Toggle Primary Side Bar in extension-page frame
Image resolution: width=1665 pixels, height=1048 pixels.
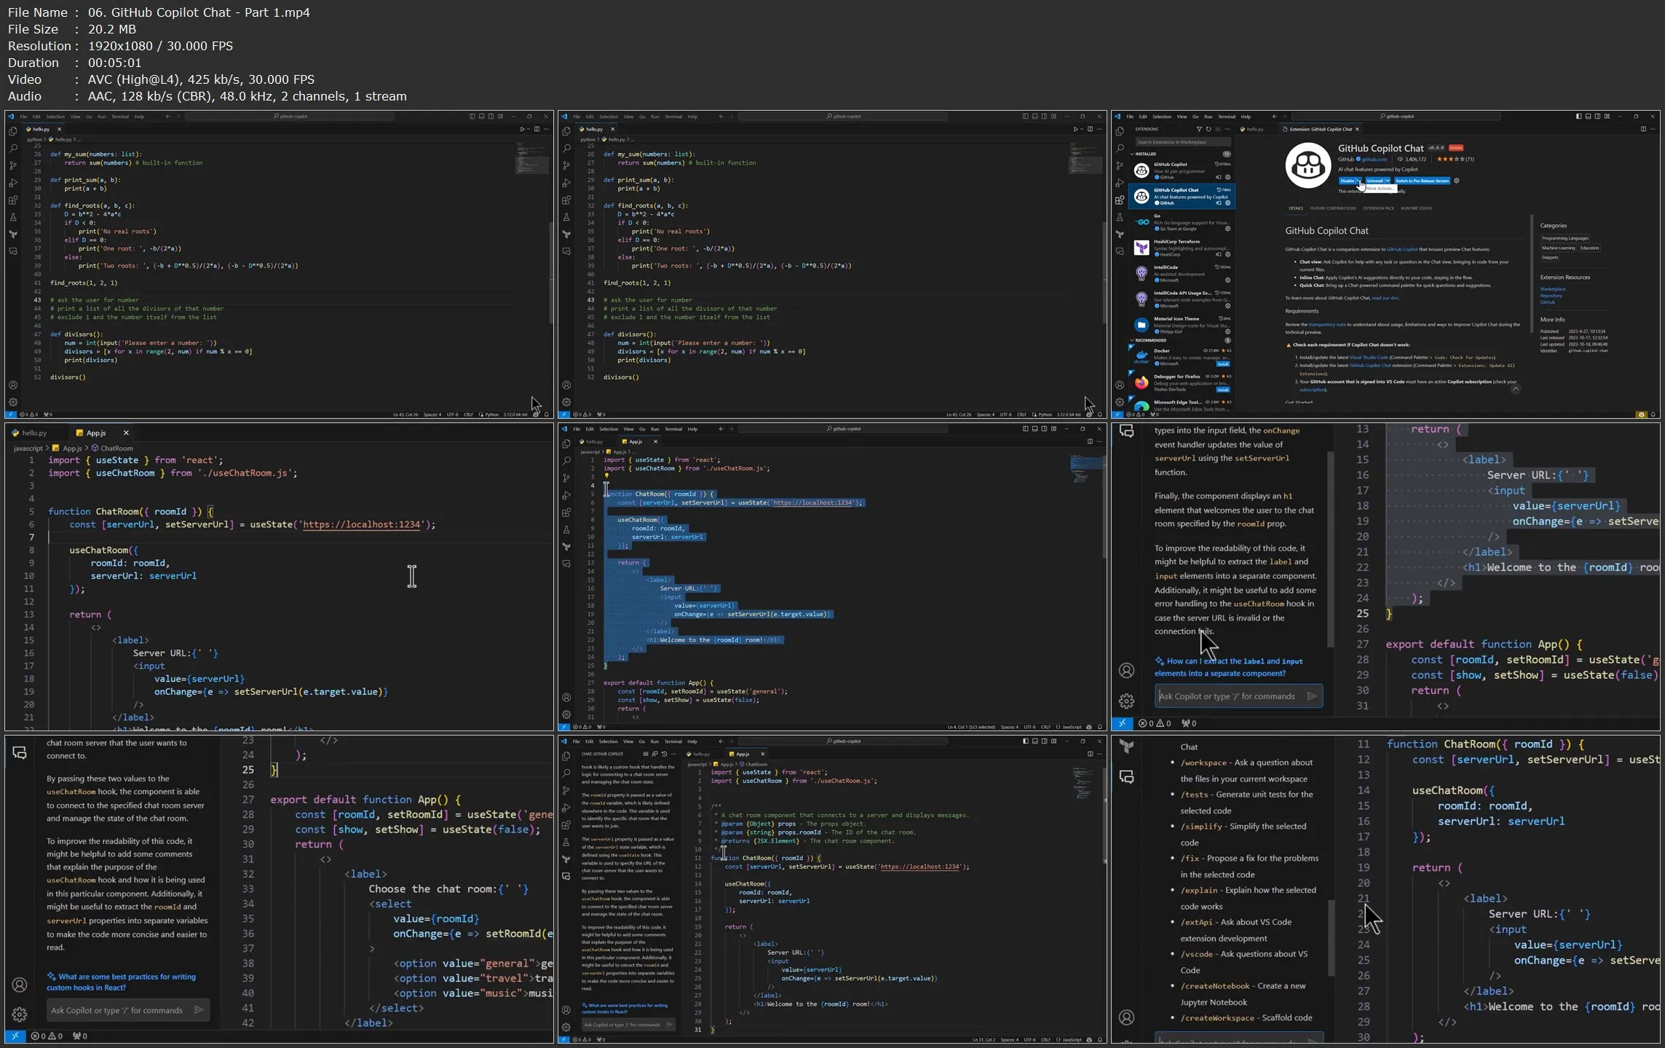pyautogui.click(x=1578, y=117)
